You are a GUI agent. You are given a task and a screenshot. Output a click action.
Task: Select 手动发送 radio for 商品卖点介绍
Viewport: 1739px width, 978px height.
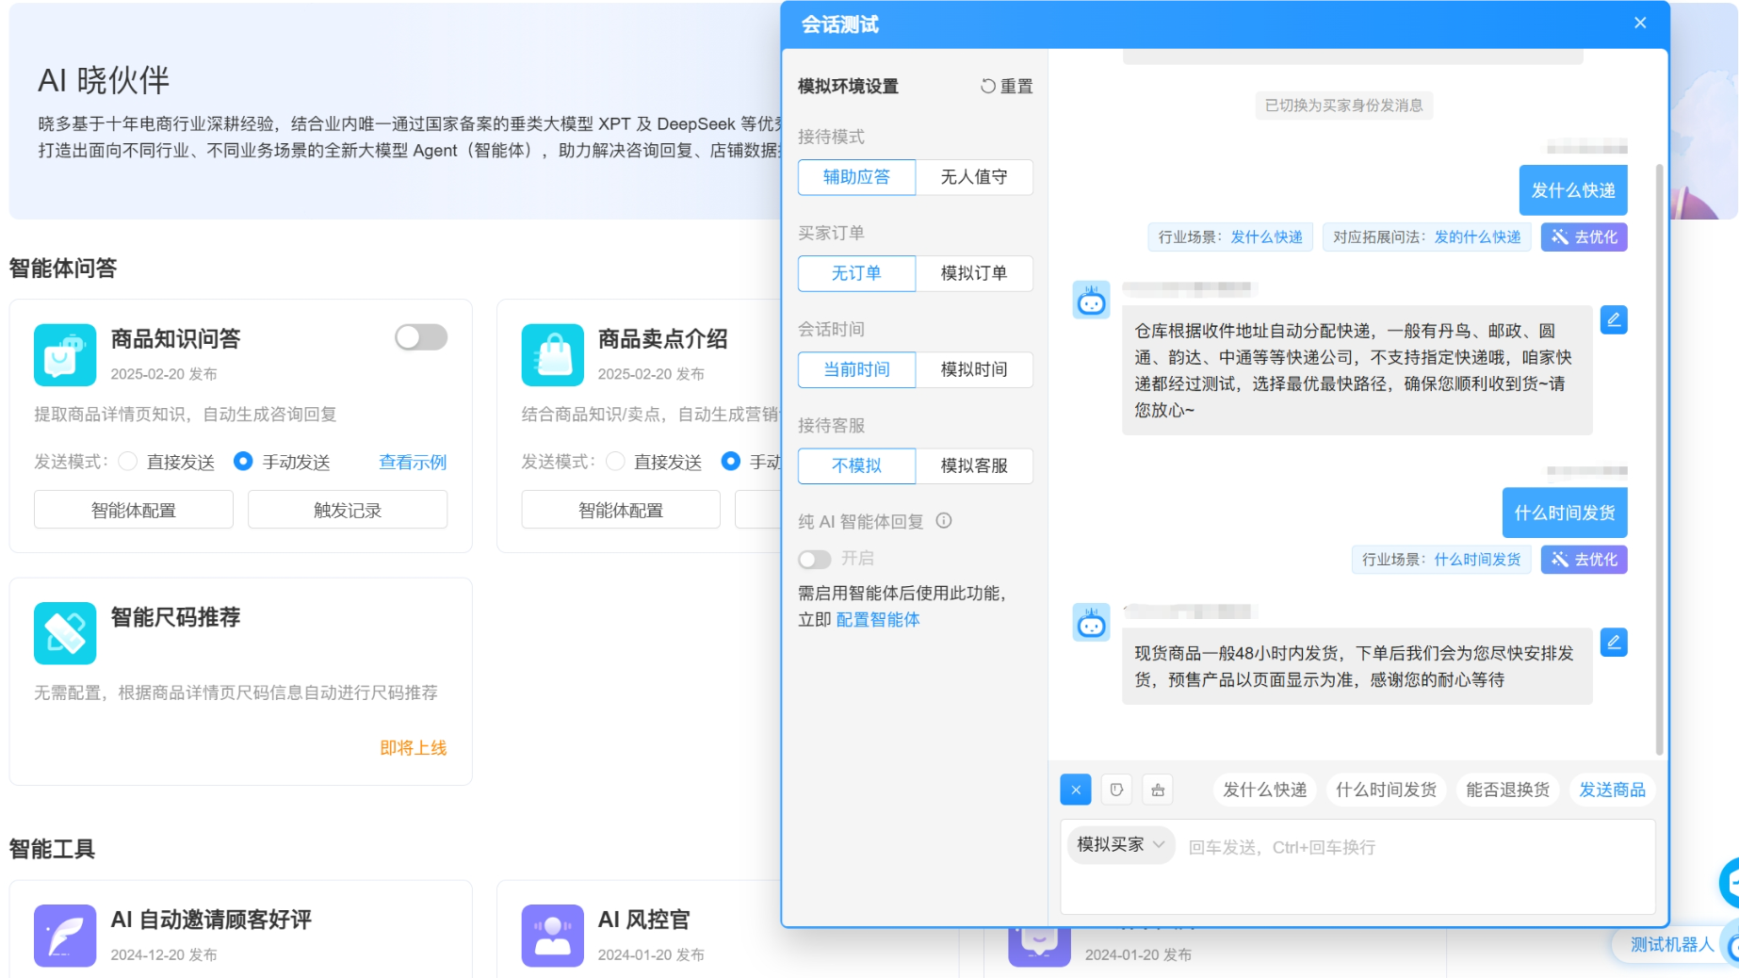(x=730, y=462)
